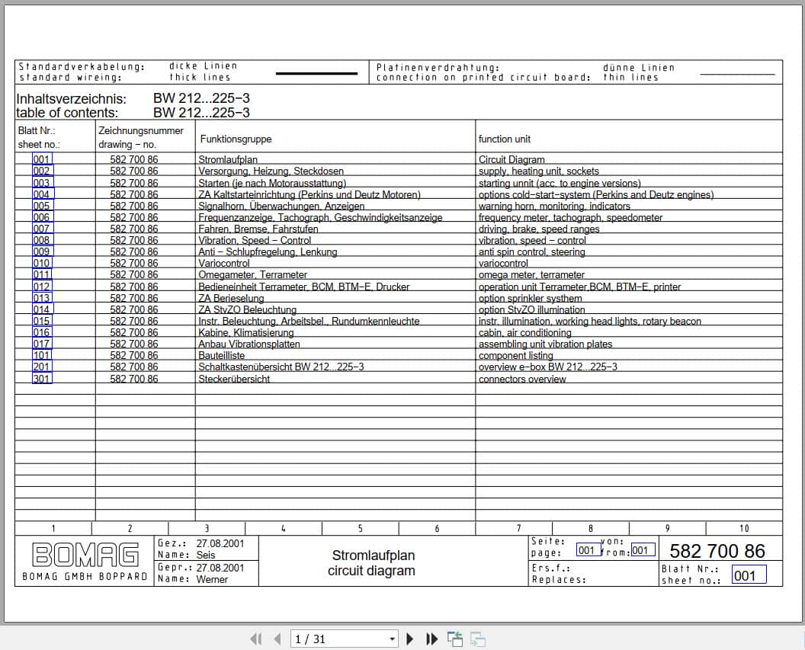The height and width of the screenshot is (650, 805).
Task: Open sheet 016 cabin, air conditioning link
Action: point(42,332)
